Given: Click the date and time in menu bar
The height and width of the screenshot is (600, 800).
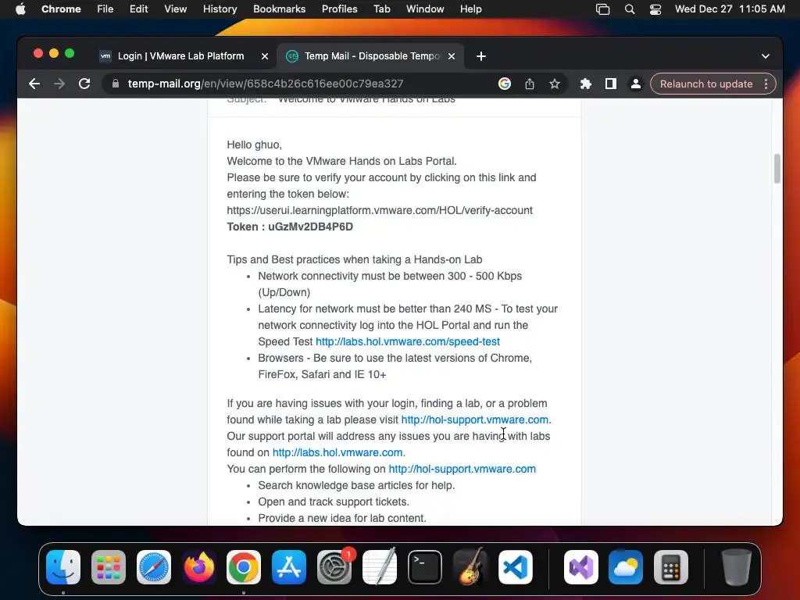Looking at the screenshot, I should point(730,9).
